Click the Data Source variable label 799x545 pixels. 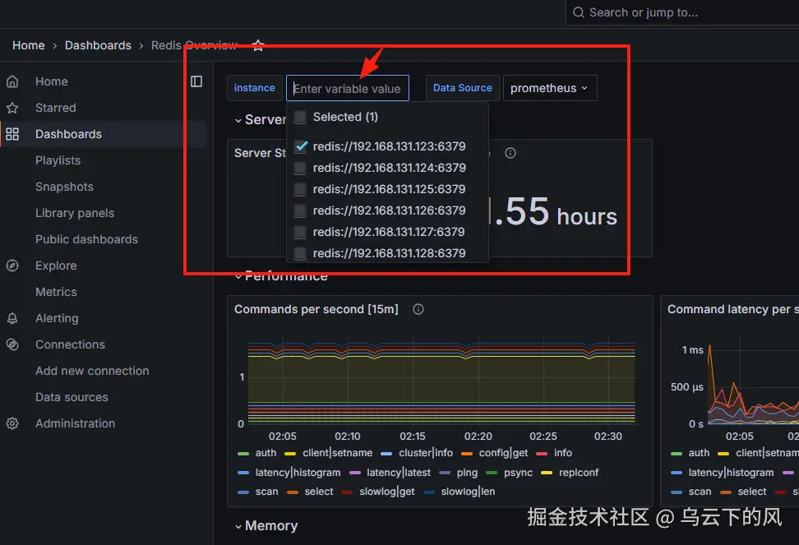pyautogui.click(x=462, y=88)
